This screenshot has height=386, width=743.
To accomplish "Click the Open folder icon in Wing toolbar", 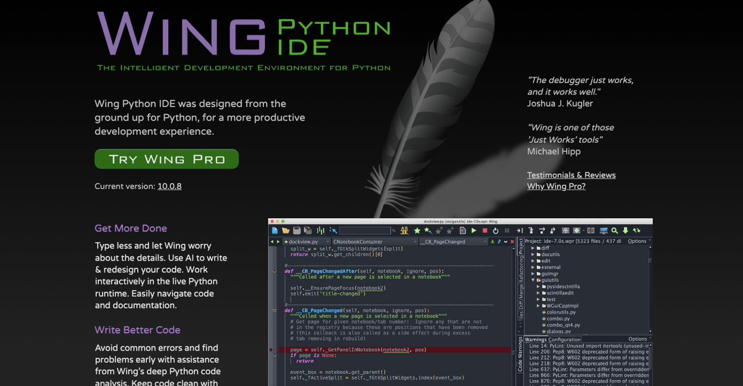I will tap(286, 230).
